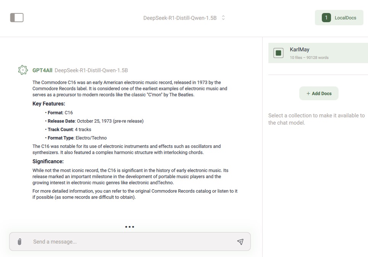Click the gray model name beside GPT4All

[x=91, y=70]
